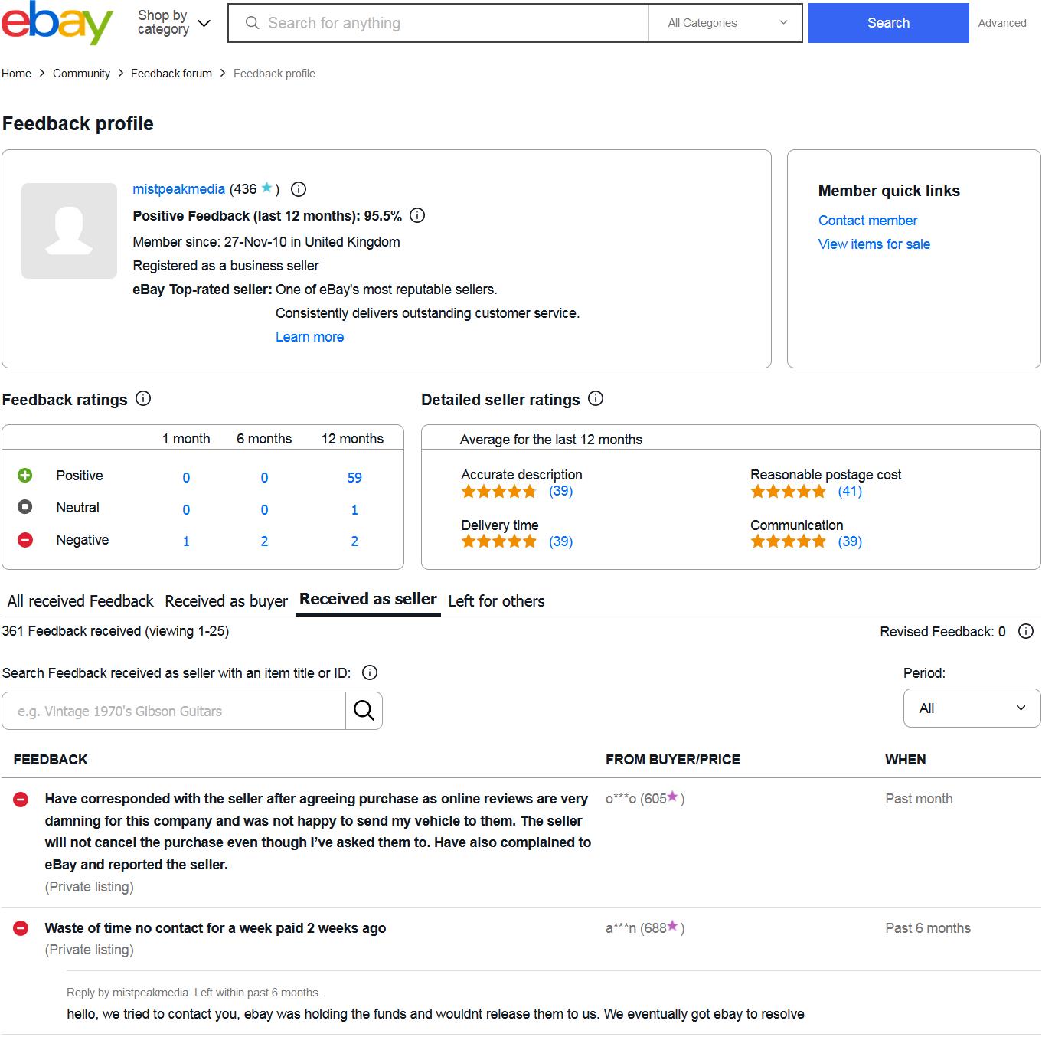Click the Revised Feedback info icon

(1026, 631)
